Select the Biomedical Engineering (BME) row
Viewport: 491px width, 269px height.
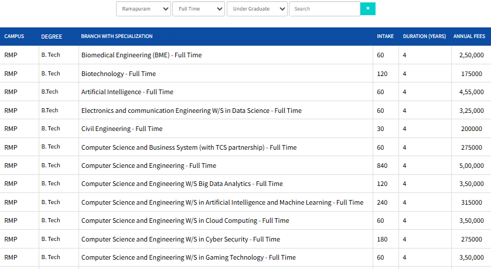pos(141,55)
